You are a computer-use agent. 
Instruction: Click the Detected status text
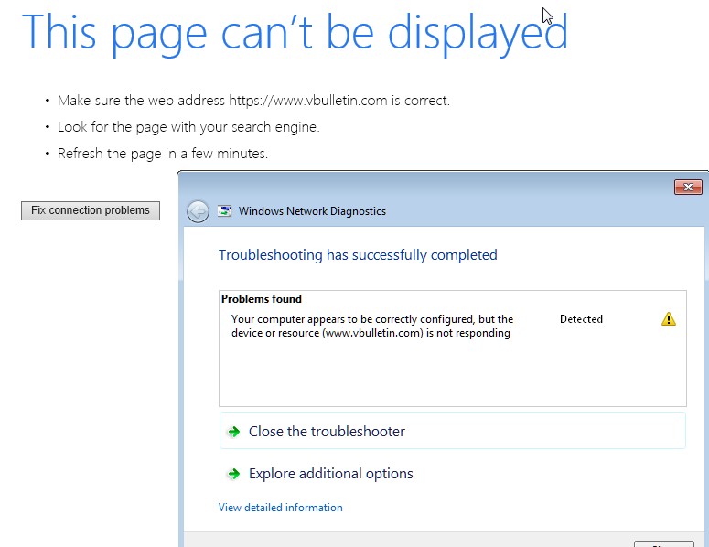pos(581,319)
